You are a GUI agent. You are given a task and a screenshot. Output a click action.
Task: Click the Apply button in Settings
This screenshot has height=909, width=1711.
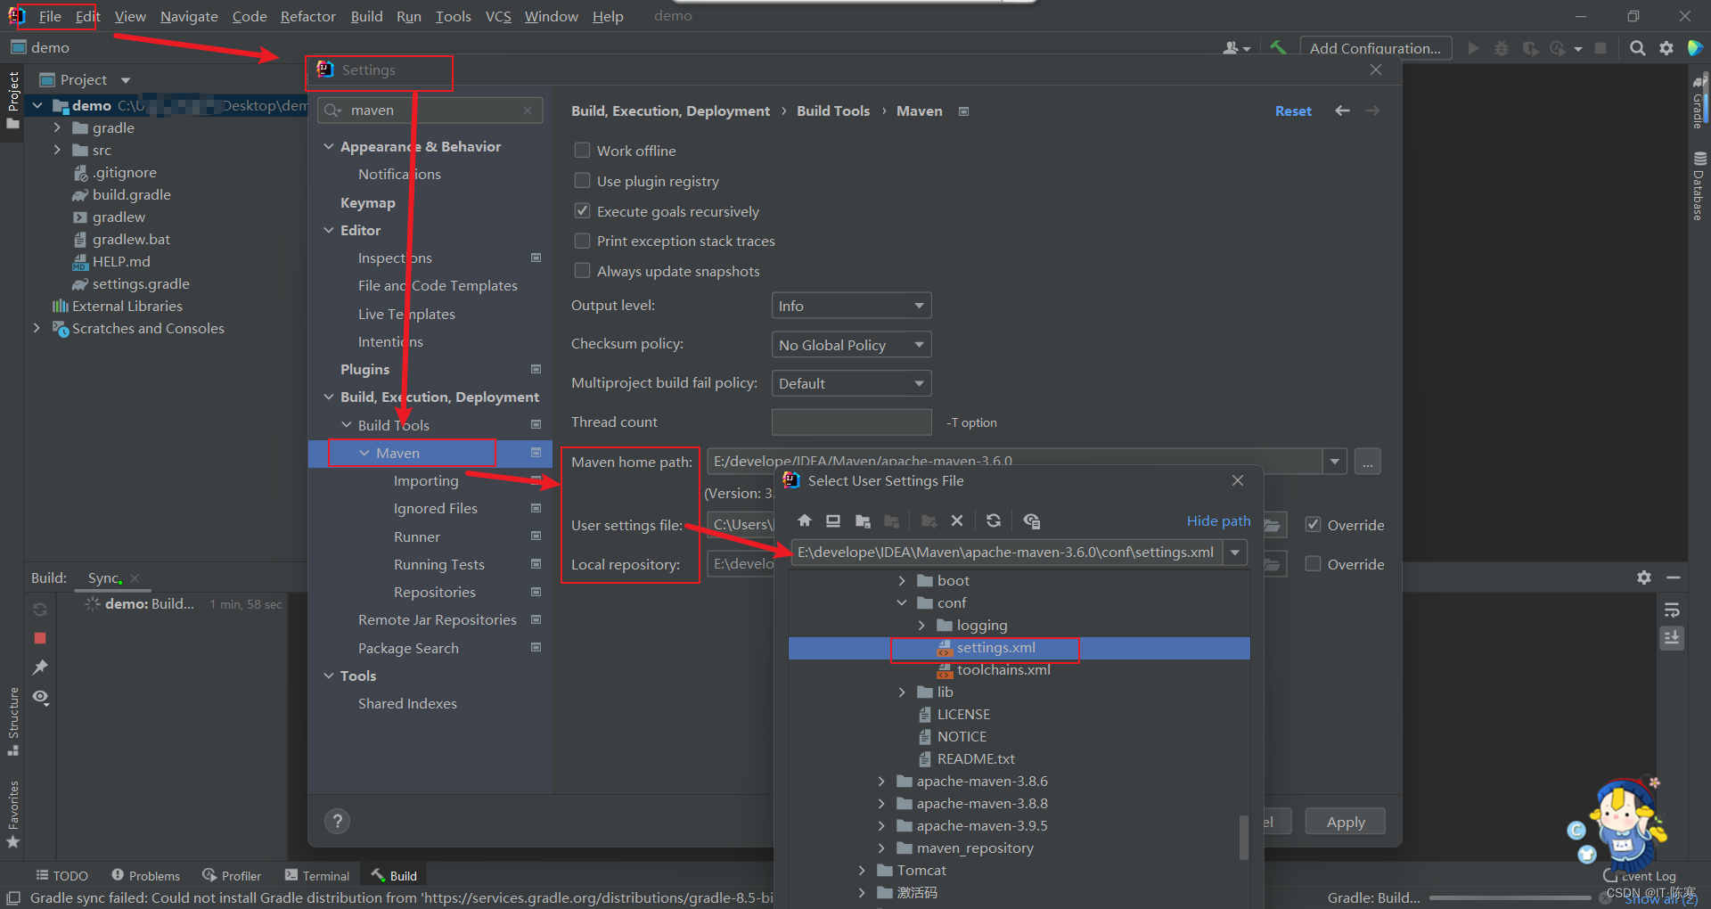point(1345,822)
